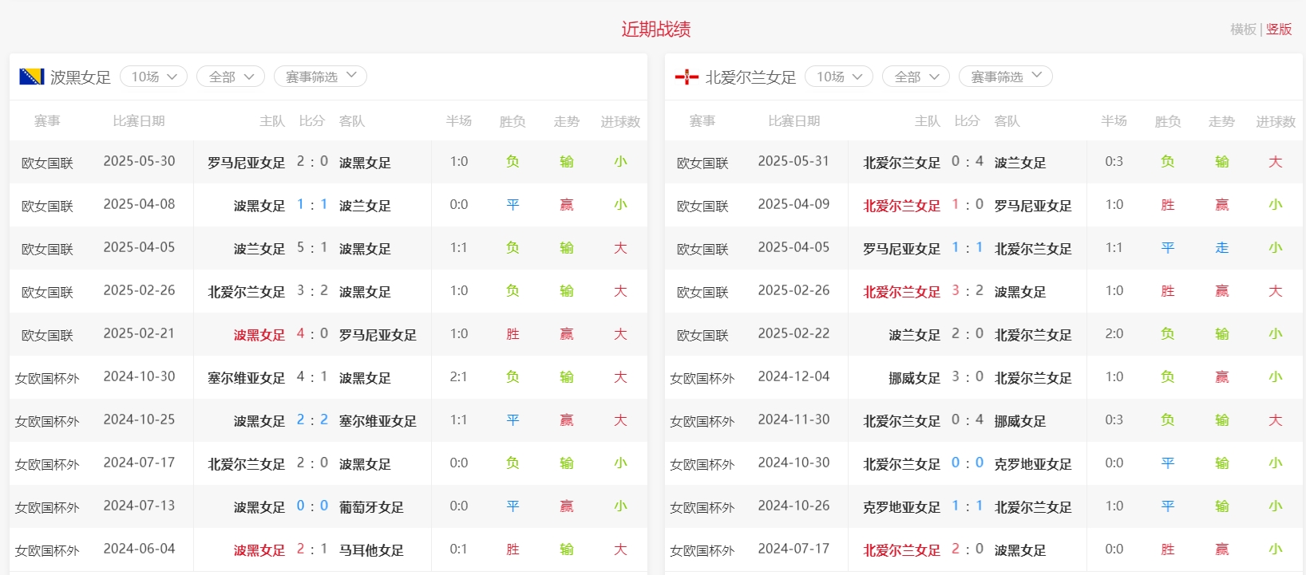Open 赛事筛选 dropdown for 波黑女足
1306x575 pixels.
tap(320, 77)
